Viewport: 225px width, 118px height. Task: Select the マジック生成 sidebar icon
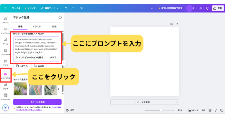click(5, 75)
